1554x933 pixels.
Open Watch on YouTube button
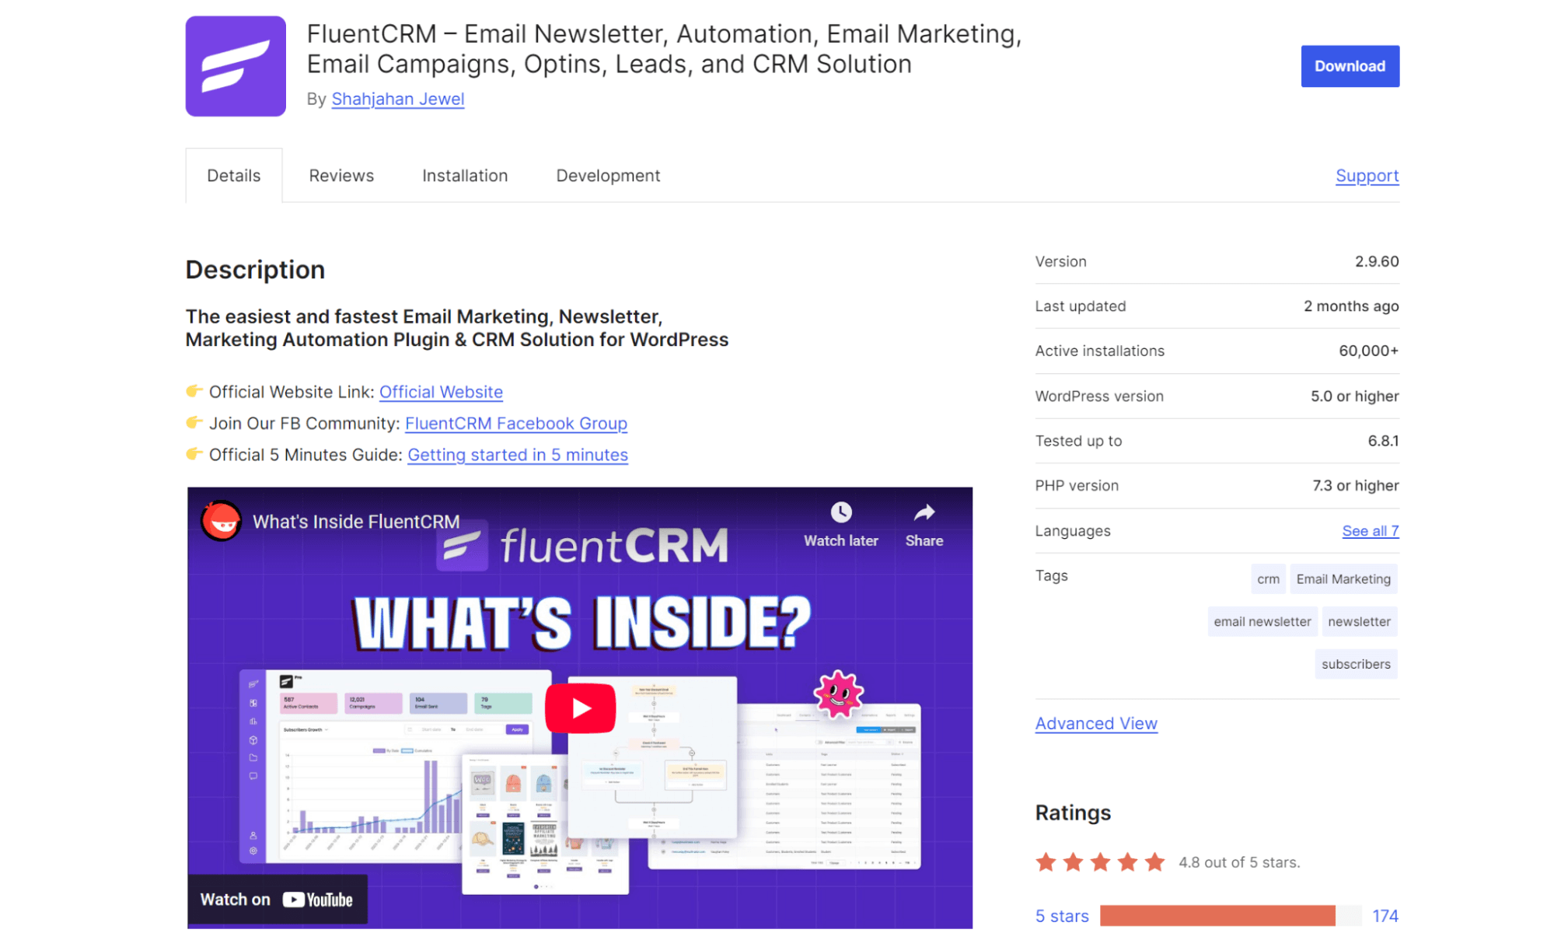point(277,900)
